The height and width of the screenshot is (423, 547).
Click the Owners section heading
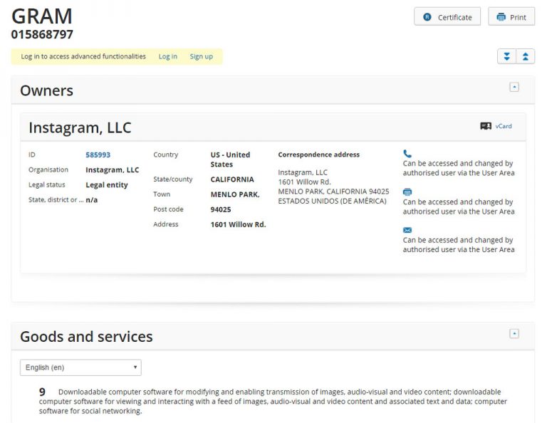pyautogui.click(x=47, y=90)
